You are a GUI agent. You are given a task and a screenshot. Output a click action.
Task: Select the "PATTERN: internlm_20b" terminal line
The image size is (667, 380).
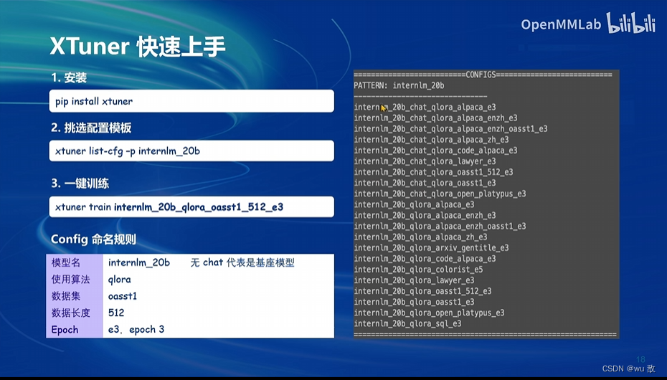[x=399, y=85]
